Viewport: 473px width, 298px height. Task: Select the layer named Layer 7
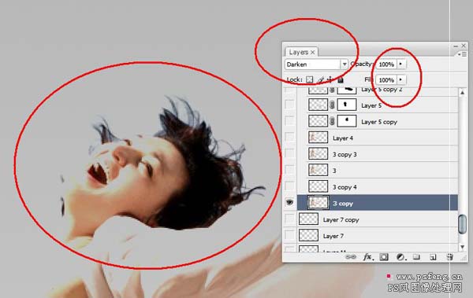pos(333,236)
